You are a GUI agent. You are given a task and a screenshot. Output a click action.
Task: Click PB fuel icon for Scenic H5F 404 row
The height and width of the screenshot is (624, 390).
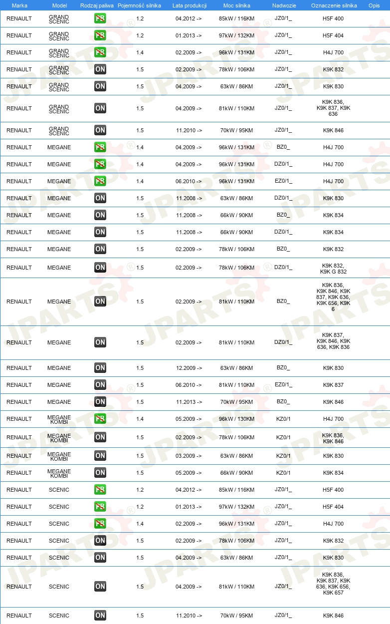coord(100,507)
